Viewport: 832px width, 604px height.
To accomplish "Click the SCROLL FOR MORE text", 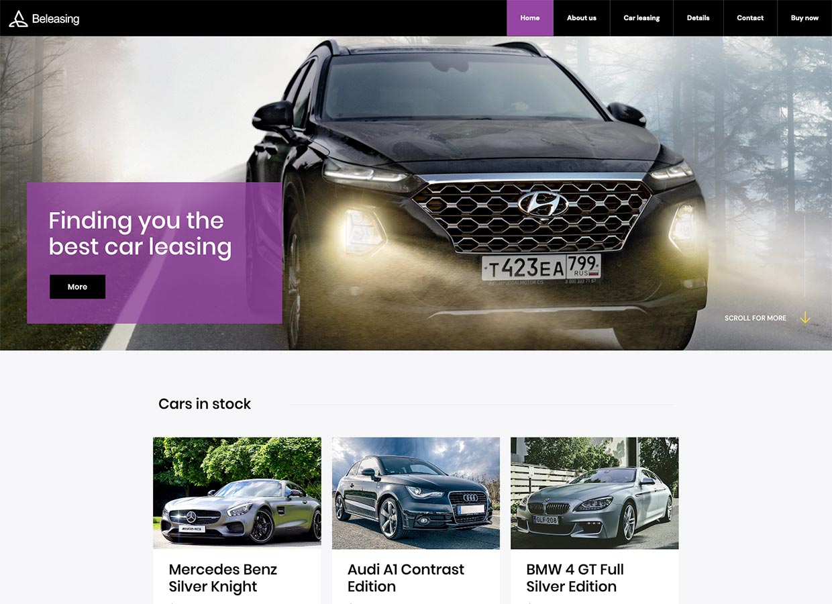I will [x=756, y=318].
